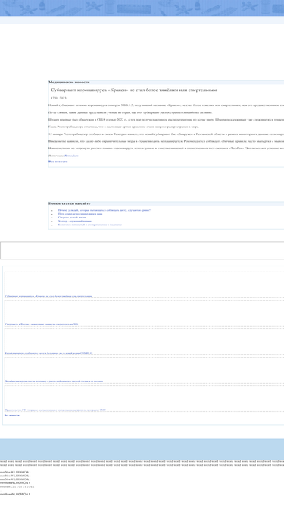The image size is (284, 506).
Task: Open the «Кракен» link in the lower news list
Action: coord(48,296)
